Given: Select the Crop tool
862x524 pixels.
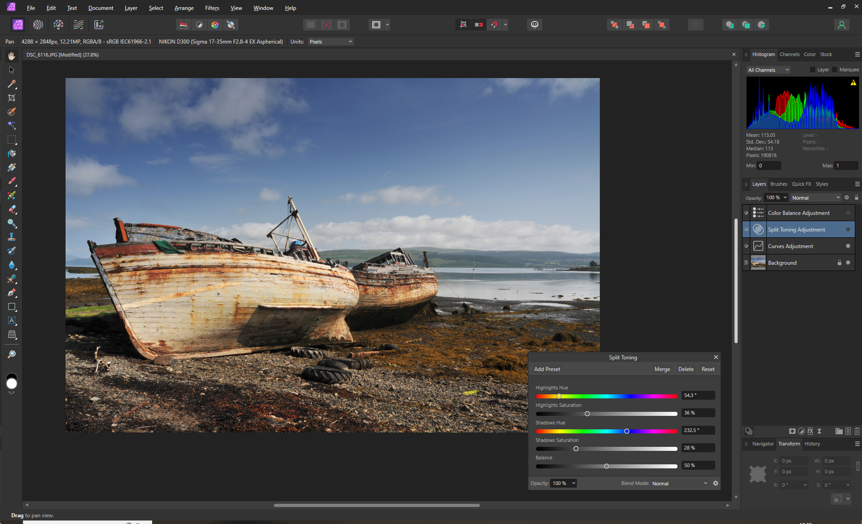Looking at the screenshot, I should coord(12,98).
